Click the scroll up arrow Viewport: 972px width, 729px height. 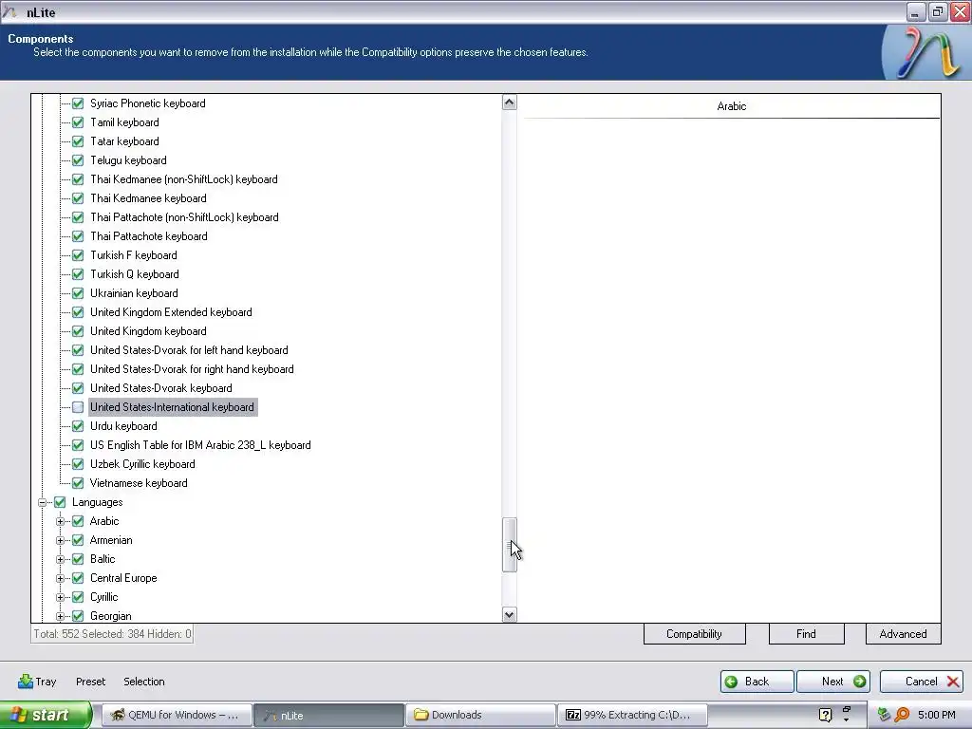tap(509, 103)
